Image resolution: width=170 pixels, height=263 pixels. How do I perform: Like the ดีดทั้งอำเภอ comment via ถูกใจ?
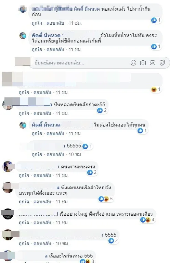point(24,223)
